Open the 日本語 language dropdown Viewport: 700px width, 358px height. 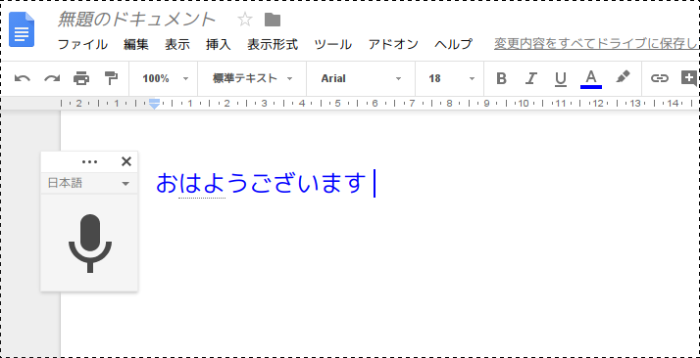(89, 183)
